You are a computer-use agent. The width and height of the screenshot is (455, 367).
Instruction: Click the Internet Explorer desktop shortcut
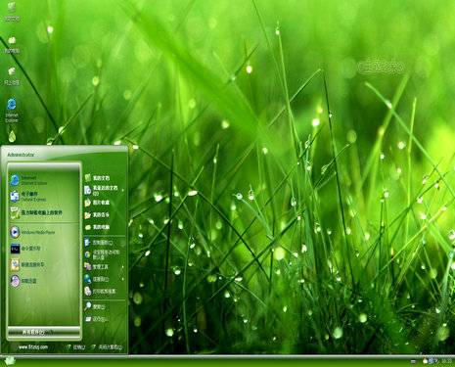(x=12, y=110)
